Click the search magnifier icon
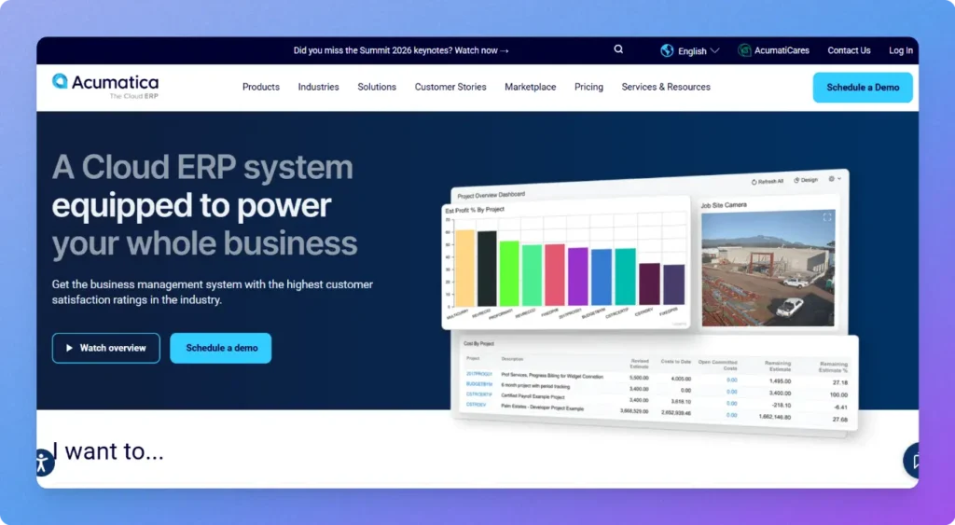Image resolution: width=955 pixels, height=525 pixels. pos(618,49)
